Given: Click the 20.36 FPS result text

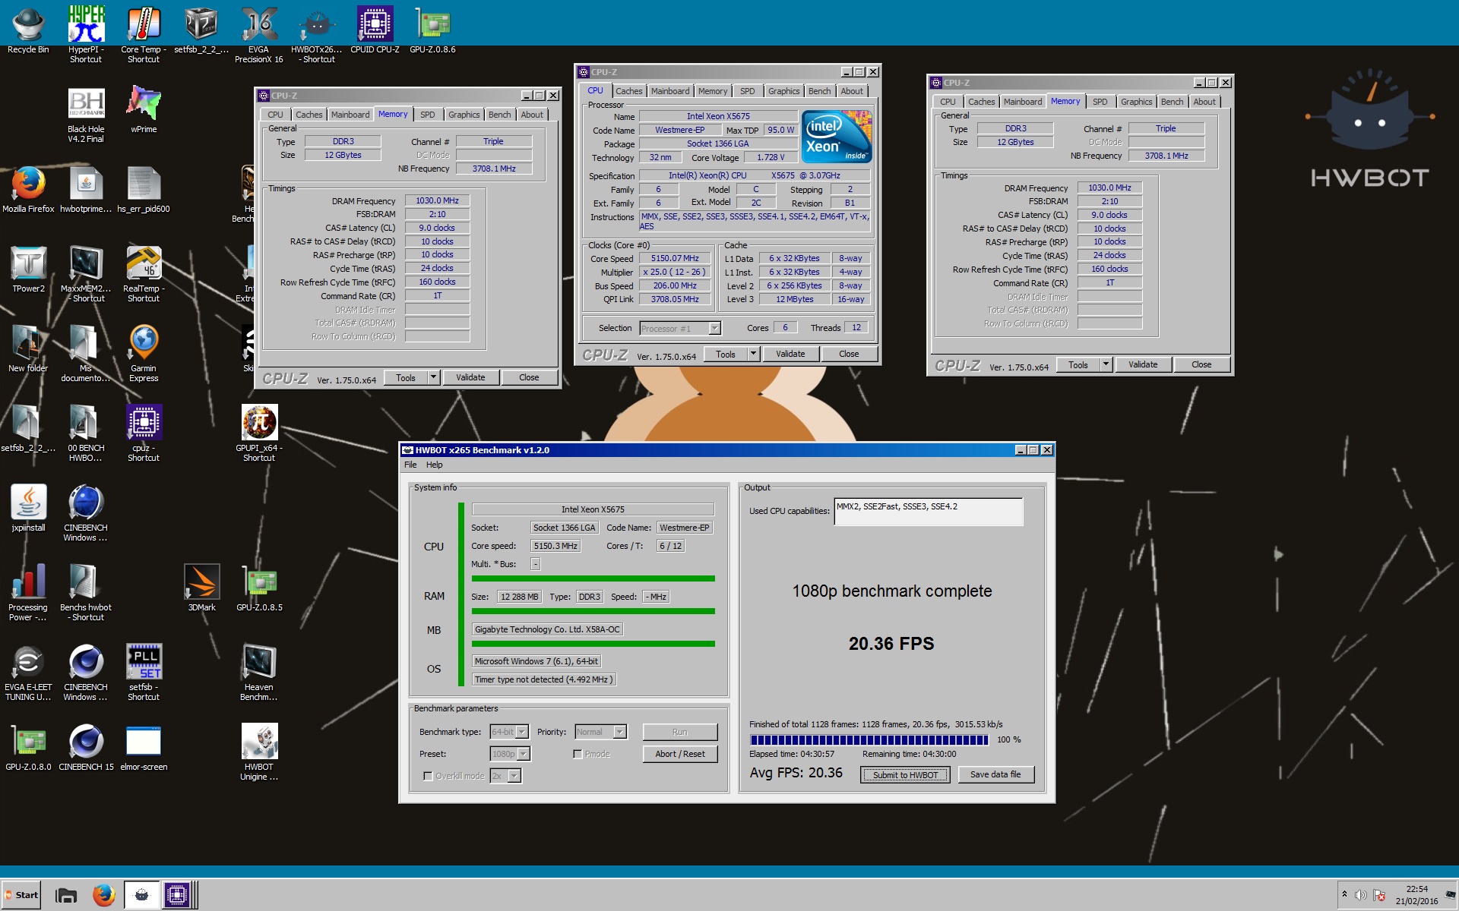Looking at the screenshot, I should tap(891, 644).
